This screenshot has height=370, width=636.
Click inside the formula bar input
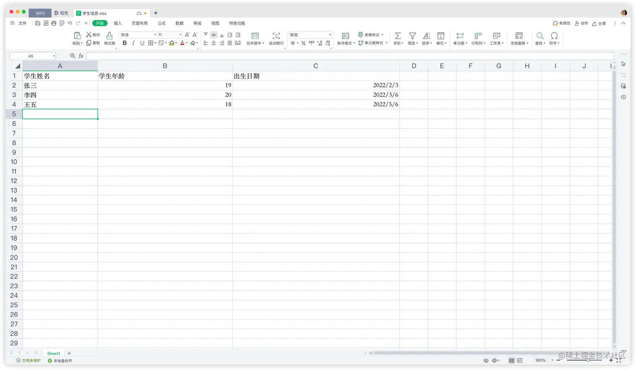[350, 56]
